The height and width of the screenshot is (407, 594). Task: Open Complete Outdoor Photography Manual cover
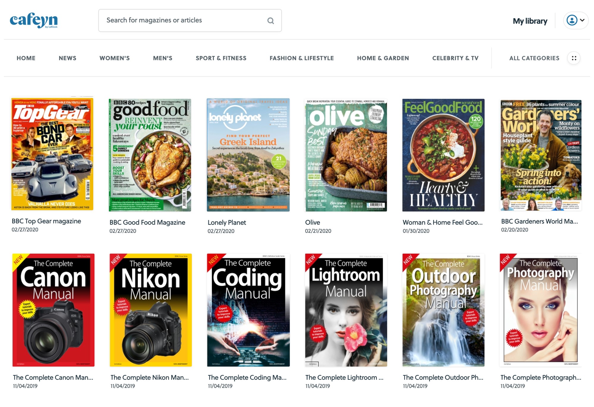click(x=443, y=310)
